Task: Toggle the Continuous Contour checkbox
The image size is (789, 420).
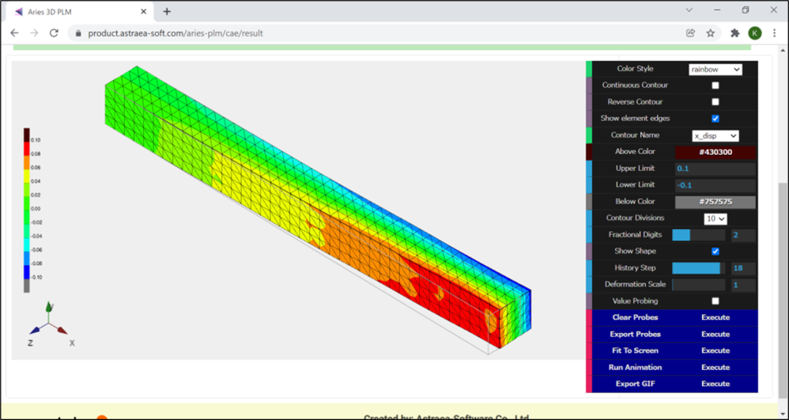Action: [x=715, y=86]
